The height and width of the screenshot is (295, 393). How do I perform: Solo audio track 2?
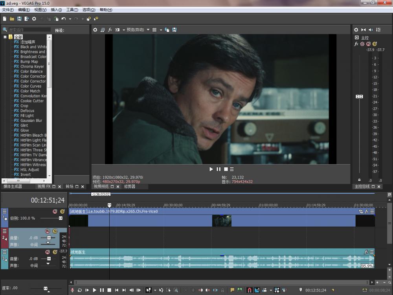tap(55, 231)
